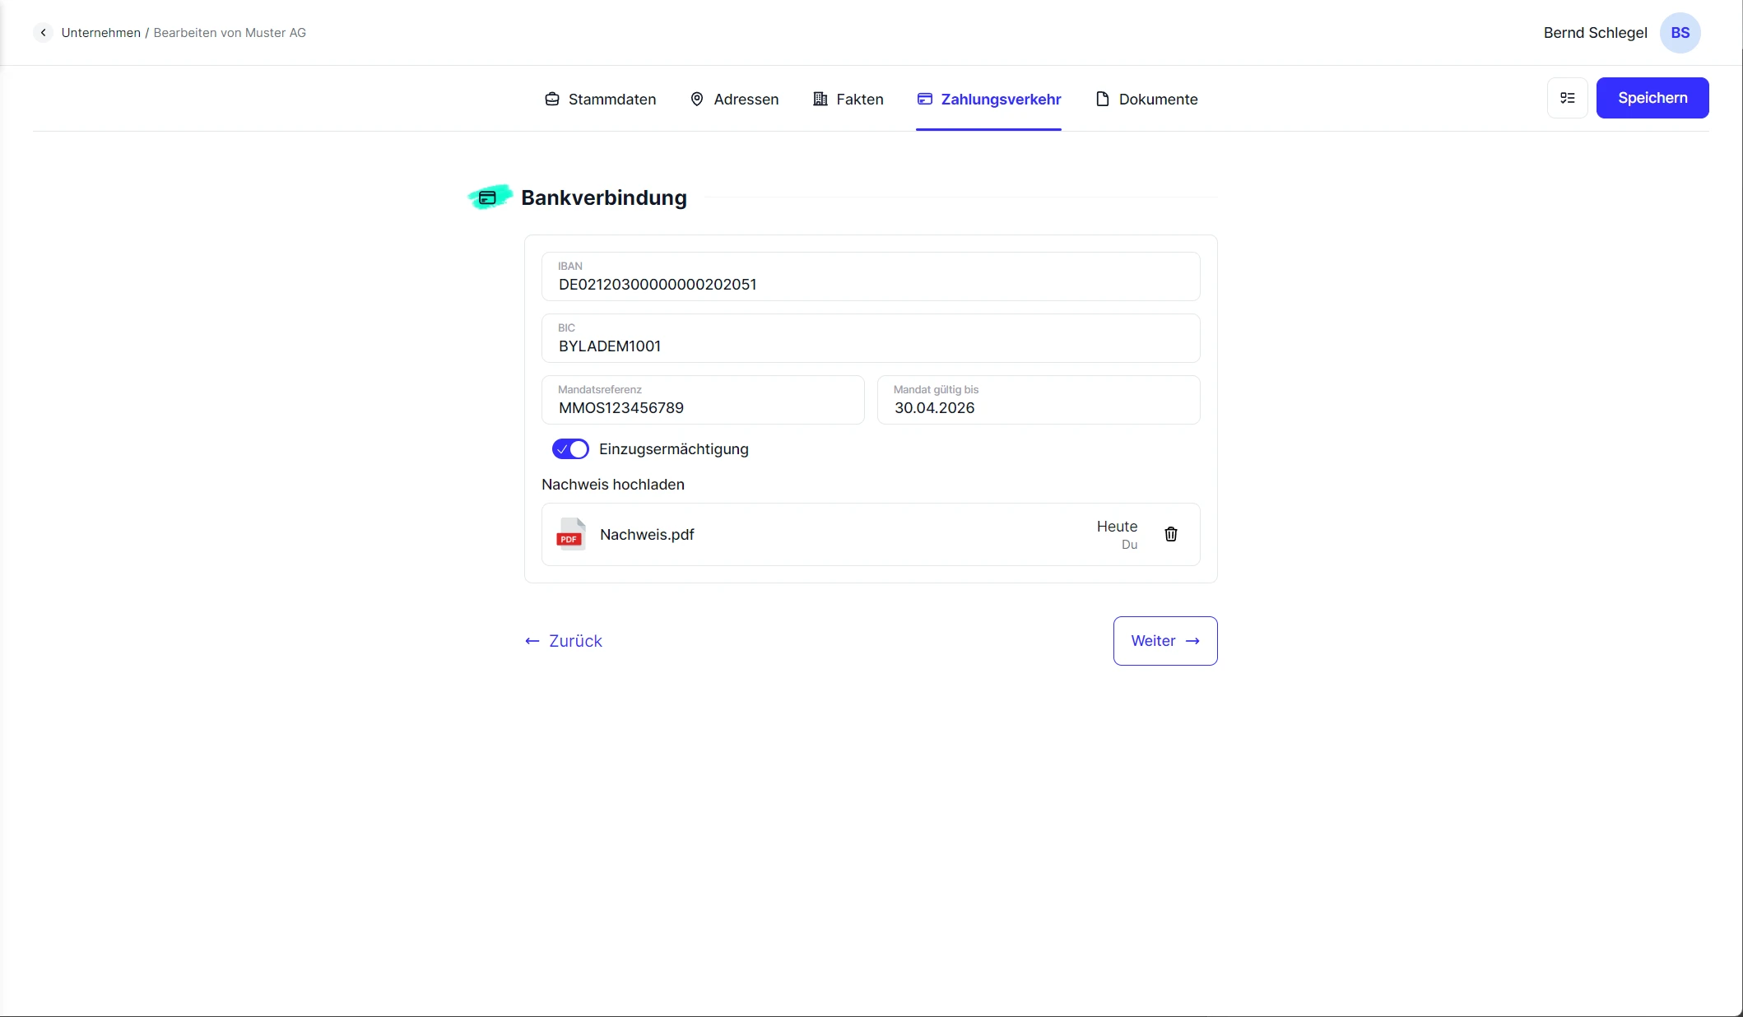Switch to the Dokumente tab
This screenshot has height=1017, width=1743.
coord(1146,100)
